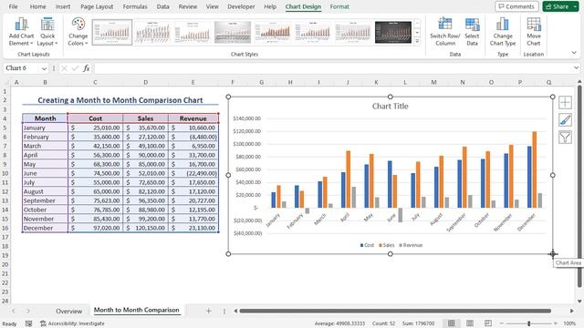Image resolution: width=584 pixels, height=328 pixels.
Task: Click zoom in plus button
Action: pos(556,323)
